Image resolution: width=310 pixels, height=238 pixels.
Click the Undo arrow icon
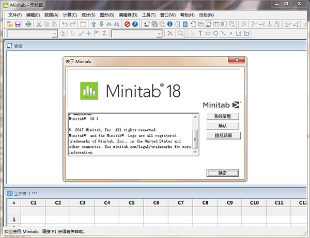[x=65, y=24]
